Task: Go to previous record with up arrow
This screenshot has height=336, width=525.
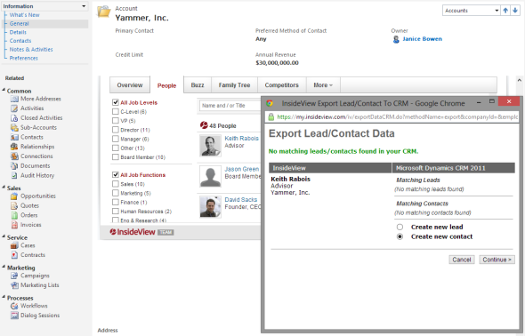Action: point(505,11)
